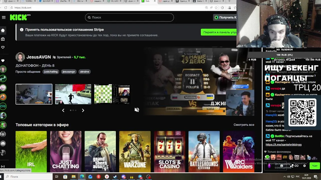
Task: Open the Browse icon in the left sidebar
Action: click(x=3, y=39)
